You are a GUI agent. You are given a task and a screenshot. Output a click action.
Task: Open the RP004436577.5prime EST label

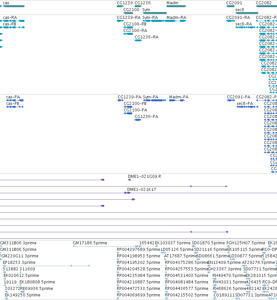point(187,289)
